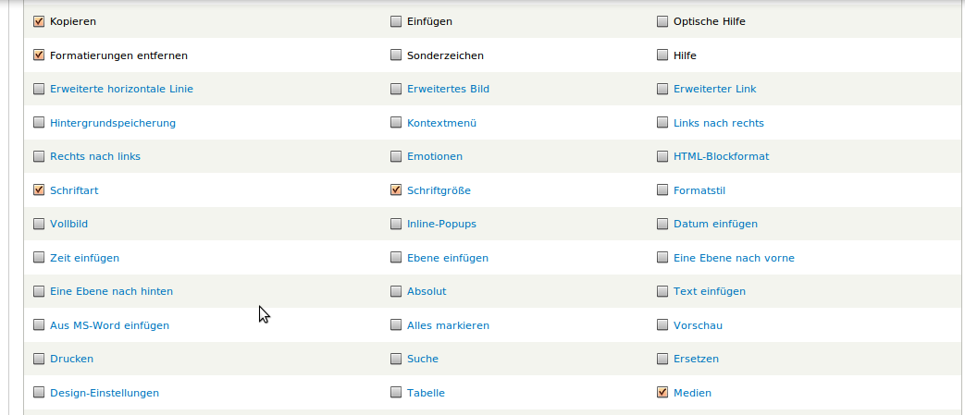The height and width of the screenshot is (415, 965).
Task: Uncheck Formatierungen entfernen checkbox
Action: 39,55
